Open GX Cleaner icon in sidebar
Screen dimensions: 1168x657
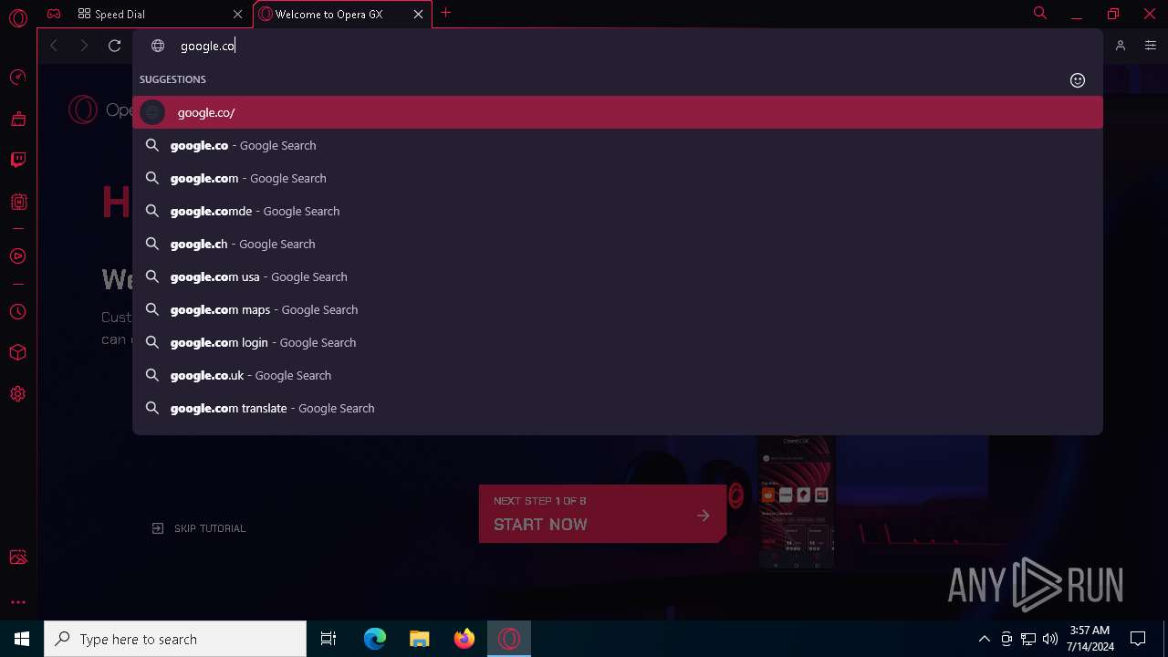coord(17,119)
